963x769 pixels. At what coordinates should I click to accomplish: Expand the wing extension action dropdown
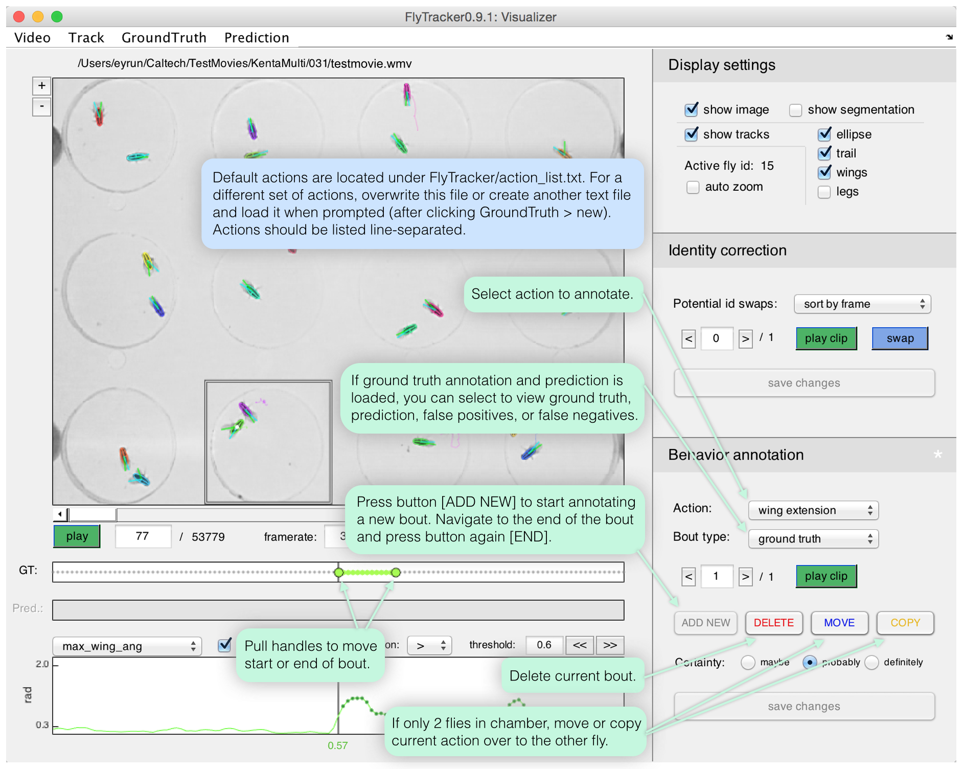pyautogui.click(x=813, y=510)
